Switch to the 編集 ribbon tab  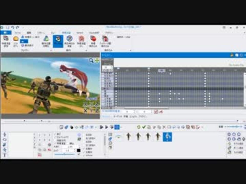coord(29,33)
